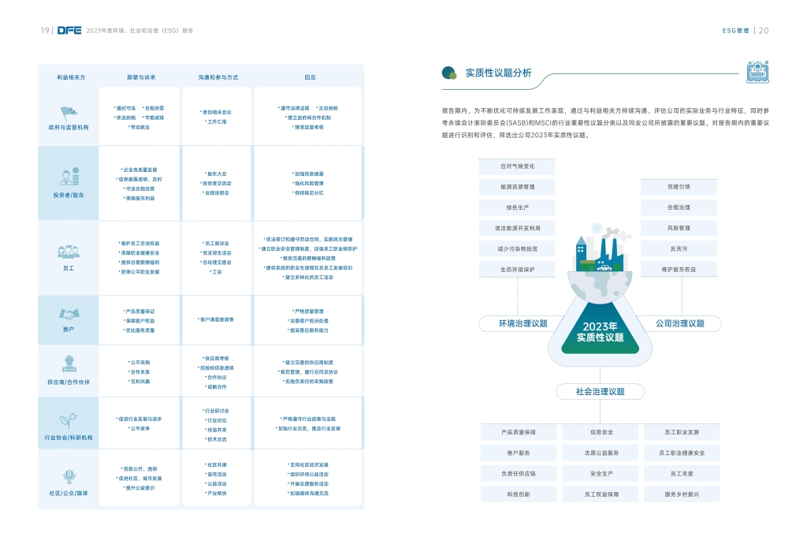This screenshot has height=548, width=807.
Task: Click the green circle beside 实质性议题分析
Action: coord(449,73)
